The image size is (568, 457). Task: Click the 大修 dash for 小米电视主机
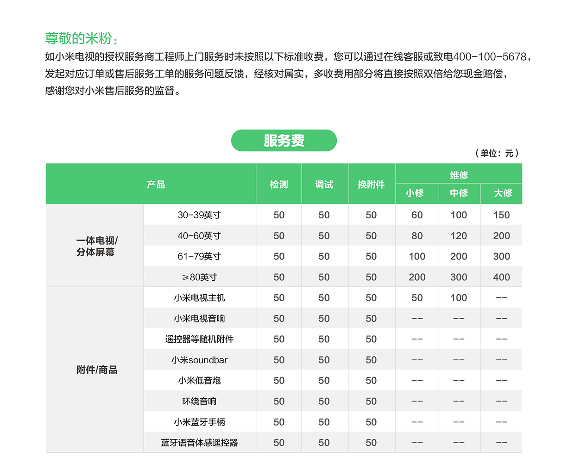(501, 298)
